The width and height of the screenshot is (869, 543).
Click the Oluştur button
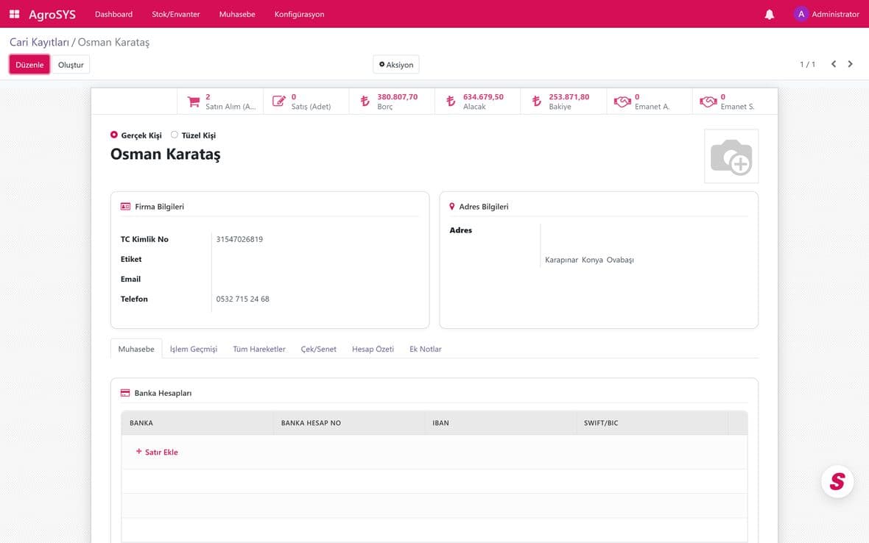pos(71,65)
